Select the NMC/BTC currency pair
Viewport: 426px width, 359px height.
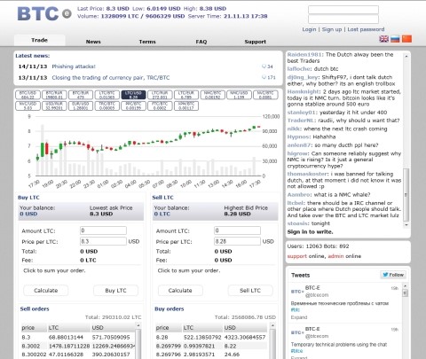[212, 95]
